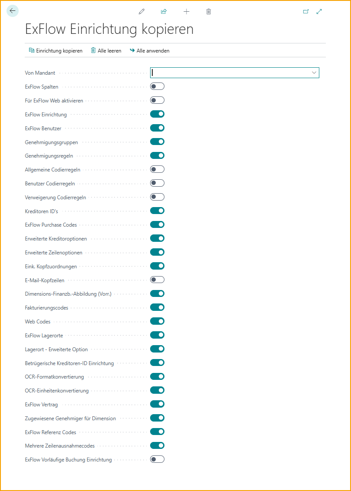Create a new record via the plus icon
The width and height of the screenshot is (351, 491).
coord(186,12)
